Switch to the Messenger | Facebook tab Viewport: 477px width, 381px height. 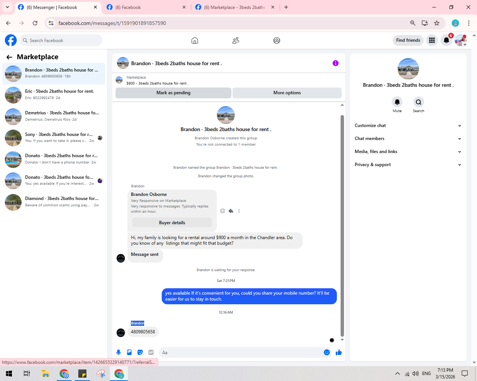pyautogui.click(x=58, y=7)
